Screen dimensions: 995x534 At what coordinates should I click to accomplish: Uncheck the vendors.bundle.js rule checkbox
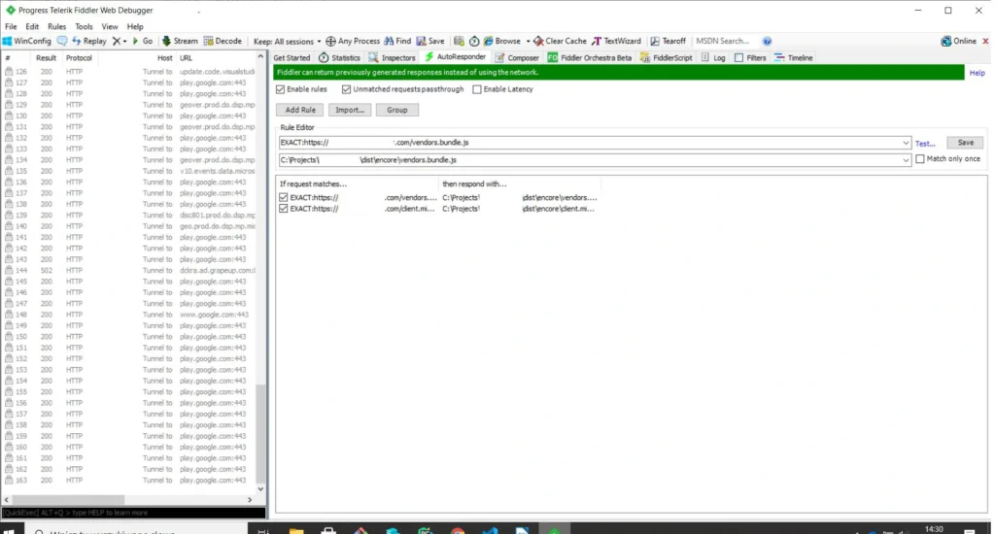[284, 197]
